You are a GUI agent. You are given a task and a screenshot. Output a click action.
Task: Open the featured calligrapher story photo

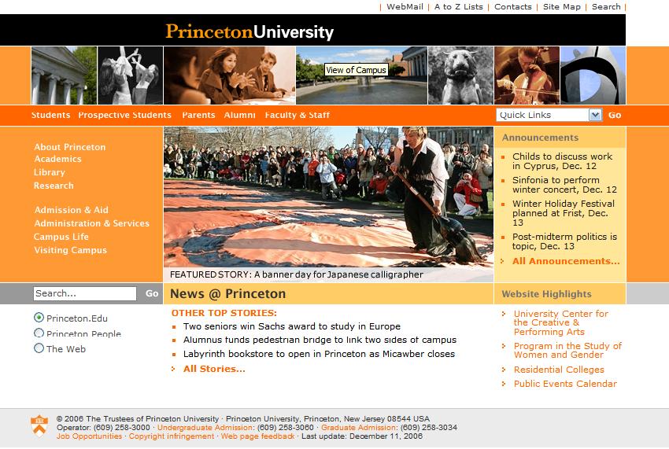click(328, 197)
